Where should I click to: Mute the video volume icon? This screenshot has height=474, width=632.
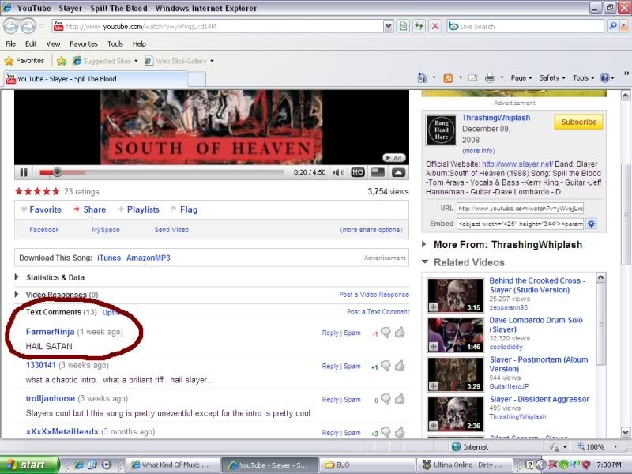338,172
